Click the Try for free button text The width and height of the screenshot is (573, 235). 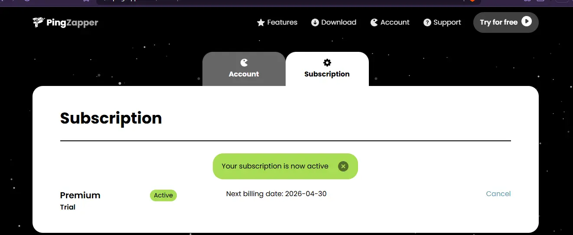tap(498, 22)
